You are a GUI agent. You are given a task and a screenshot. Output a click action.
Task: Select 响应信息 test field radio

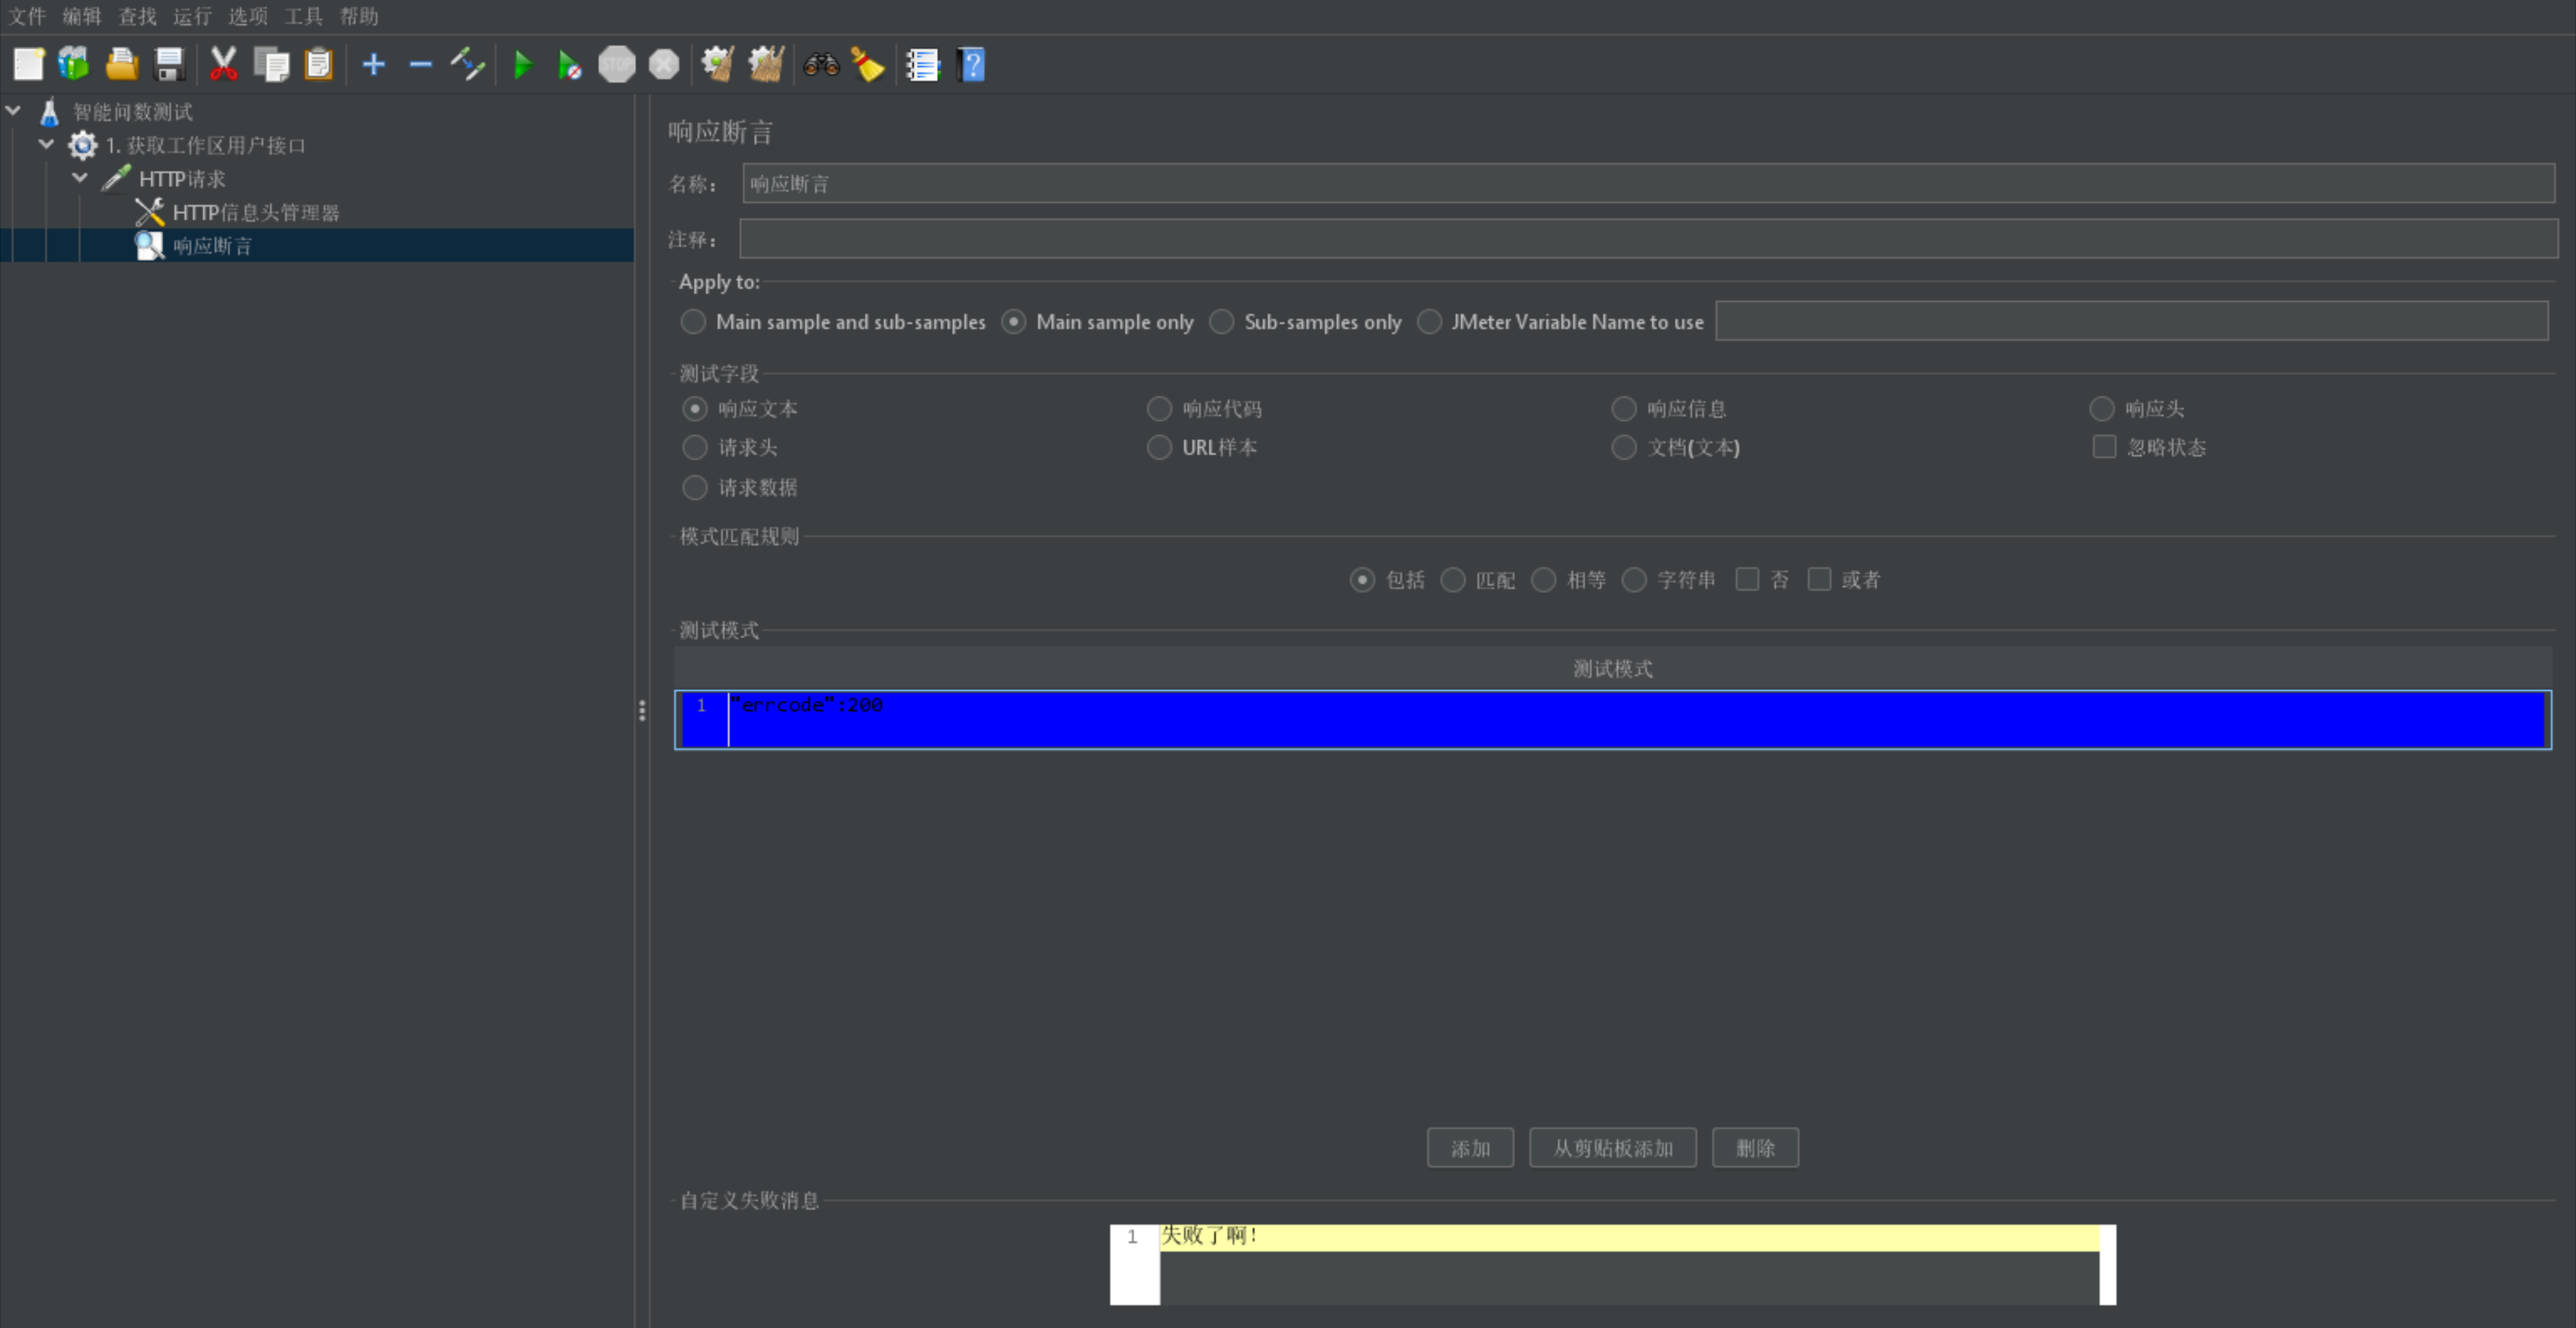pyautogui.click(x=1624, y=409)
